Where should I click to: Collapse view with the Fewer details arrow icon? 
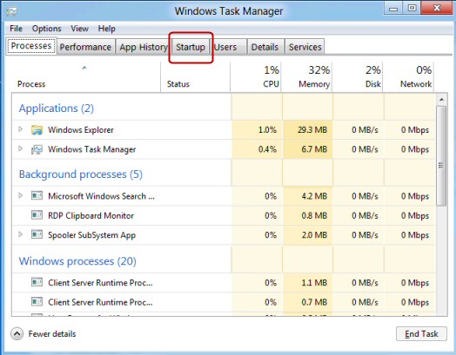(x=17, y=334)
